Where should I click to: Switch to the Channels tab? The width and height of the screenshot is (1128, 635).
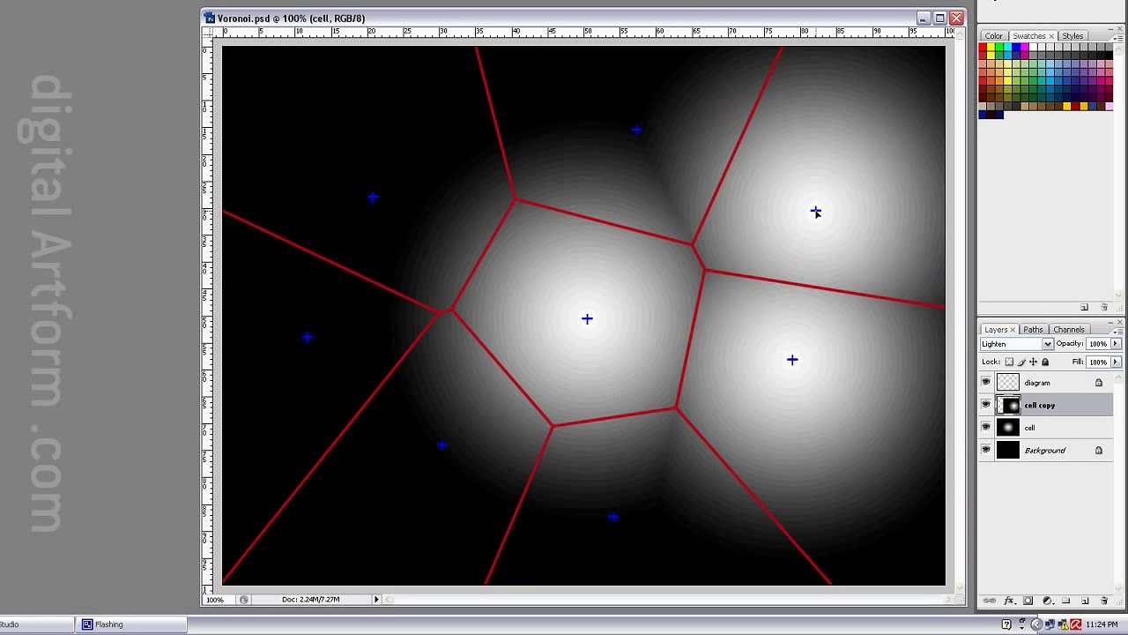1069,330
